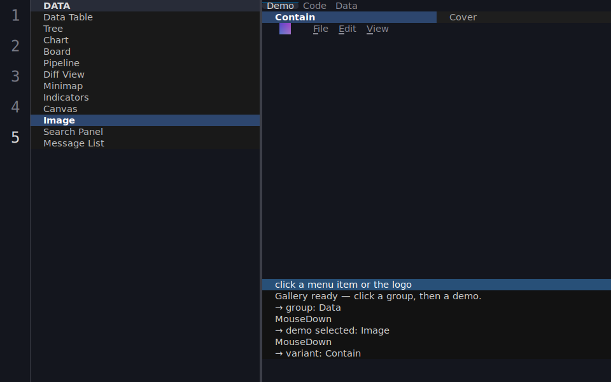The width and height of the screenshot is (611, 382).
Task: Switch to the Demo tab
Action: tap(280, 6)
